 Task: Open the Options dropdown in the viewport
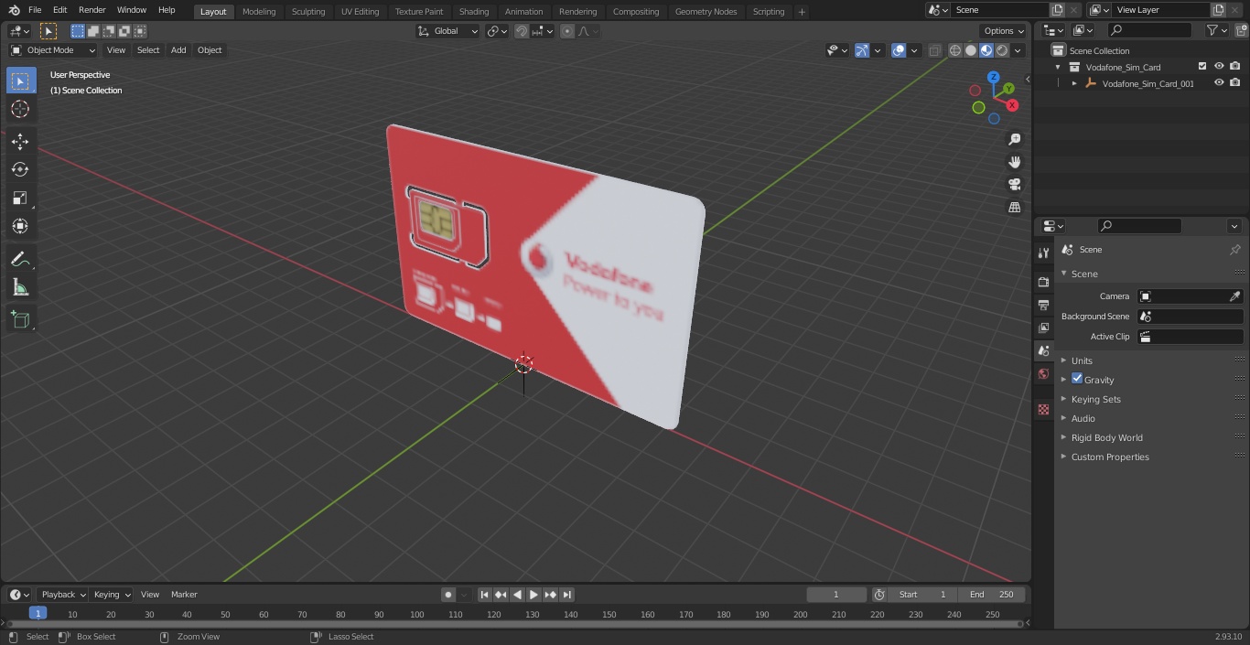(1004, 31)
